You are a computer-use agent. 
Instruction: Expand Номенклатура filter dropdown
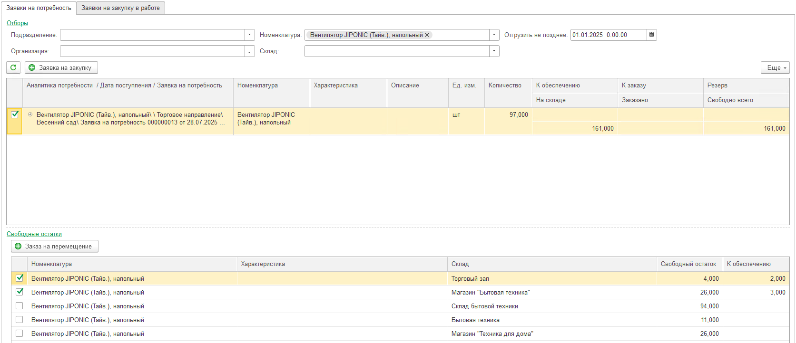(494, 35)
